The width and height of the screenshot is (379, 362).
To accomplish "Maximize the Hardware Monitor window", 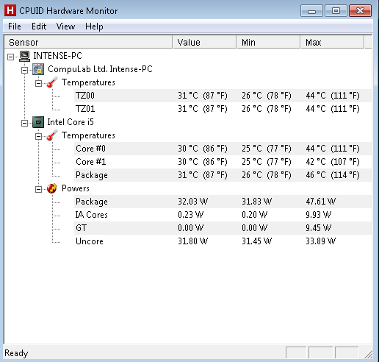I will point(336,11).
